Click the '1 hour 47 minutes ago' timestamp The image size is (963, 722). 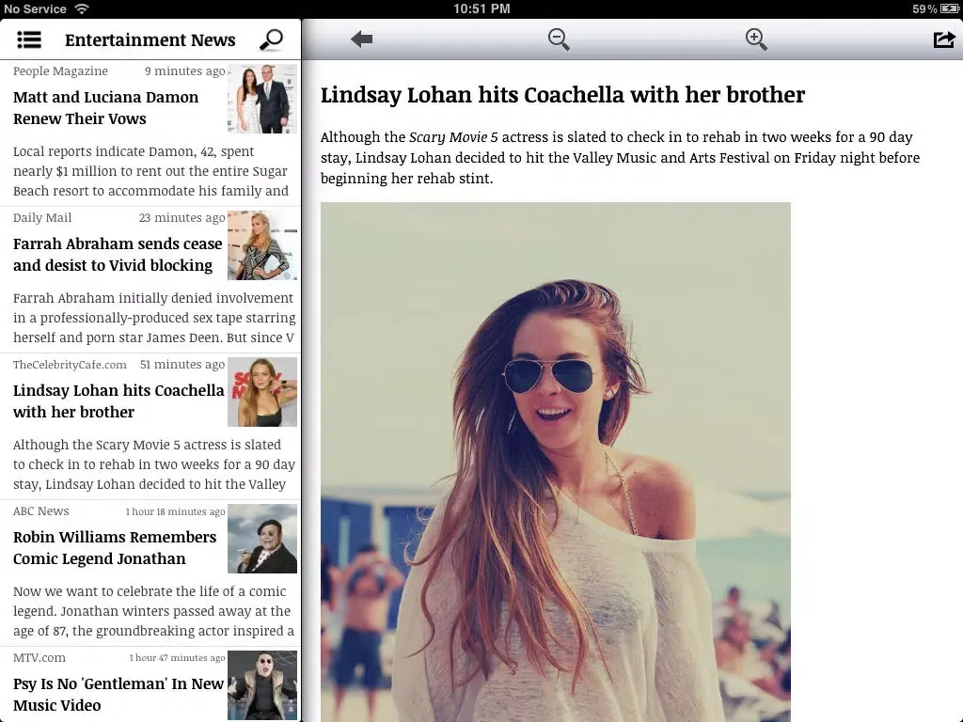(178, 657)
